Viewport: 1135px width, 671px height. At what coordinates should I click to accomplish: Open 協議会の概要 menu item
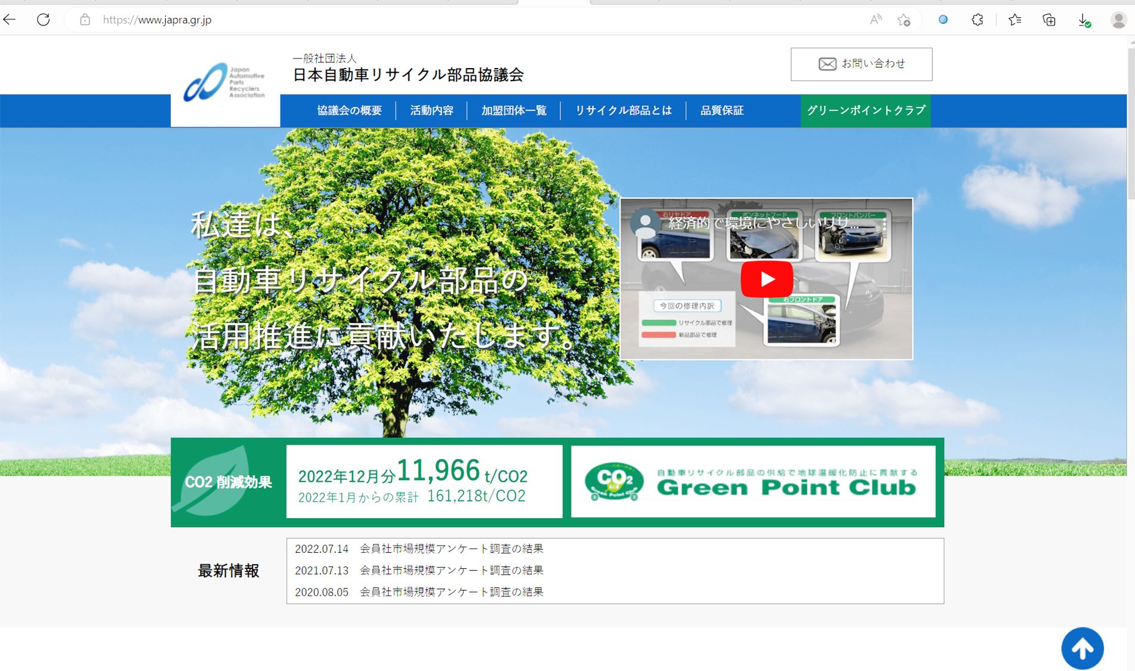click(349, 110)
